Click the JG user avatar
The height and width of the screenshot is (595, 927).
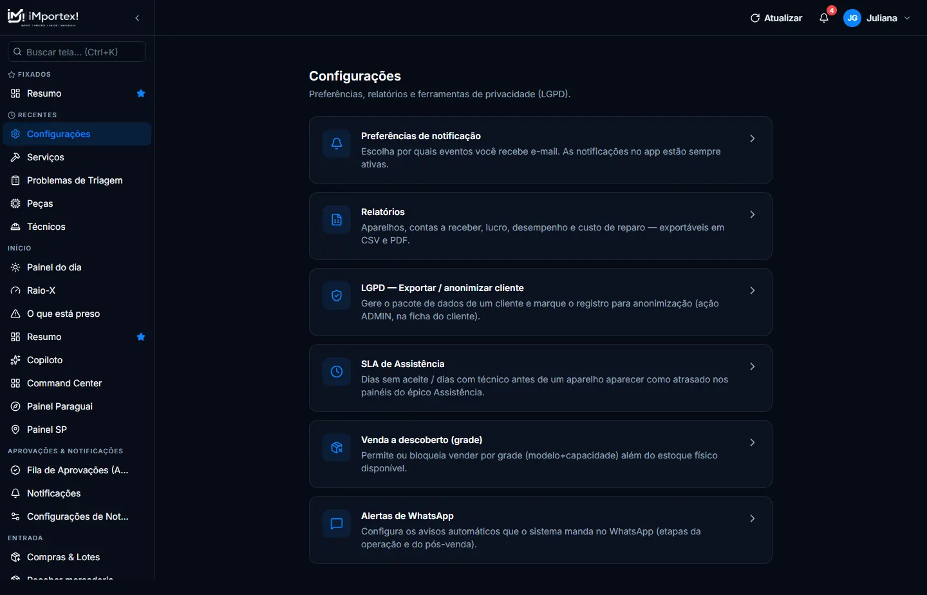[852, 18]
